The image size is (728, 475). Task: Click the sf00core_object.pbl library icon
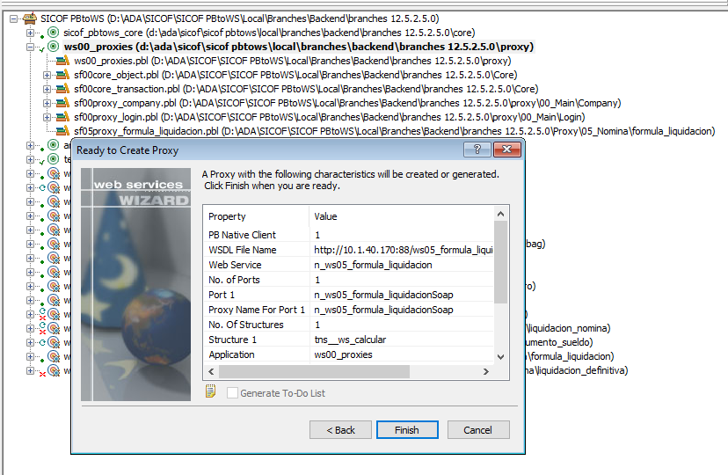pos(62,75)
